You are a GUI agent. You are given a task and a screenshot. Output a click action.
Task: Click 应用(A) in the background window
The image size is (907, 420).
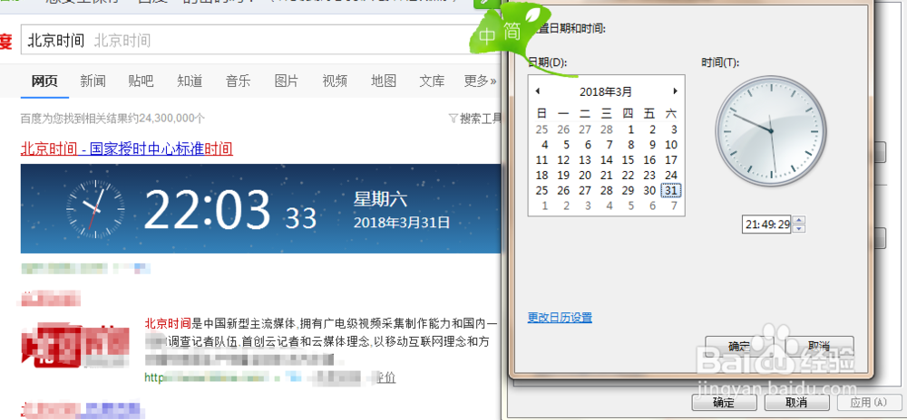869,402
